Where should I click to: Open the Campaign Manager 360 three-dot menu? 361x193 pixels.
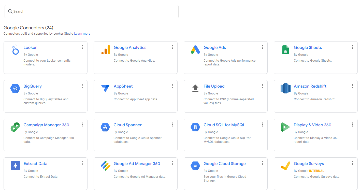coord(82,125)
